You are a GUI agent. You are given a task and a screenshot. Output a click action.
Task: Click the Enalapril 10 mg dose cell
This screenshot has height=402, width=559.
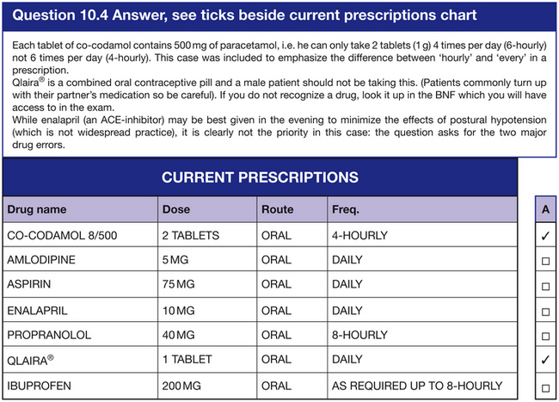tap(179, 310)
